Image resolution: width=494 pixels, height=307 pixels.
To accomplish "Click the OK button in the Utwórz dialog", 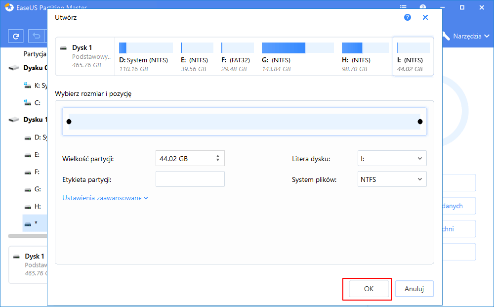I will 369,289.
